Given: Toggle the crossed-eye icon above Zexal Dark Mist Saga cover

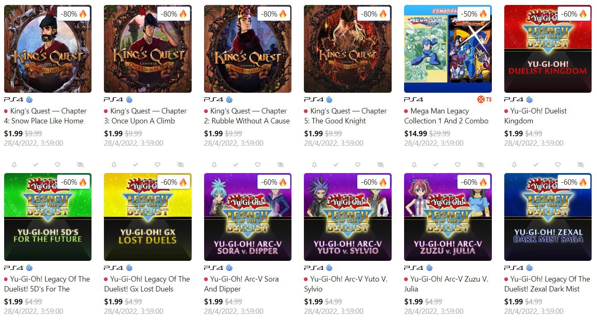Looking at the screenshot, I should tap(580, 165).
